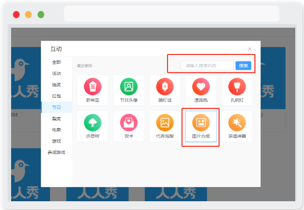Click the green maximize dot
The height and width of the screenshot is (210, 304).
(41, 15)
